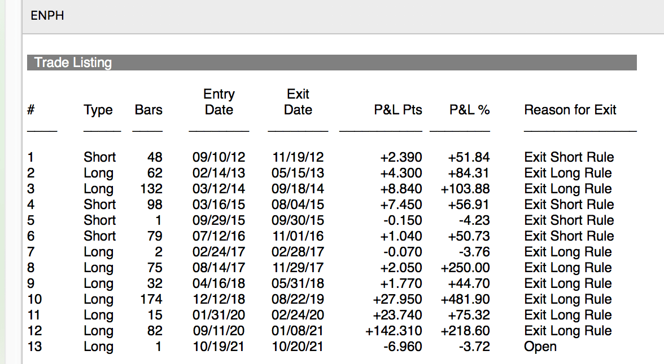Click the Bars column header

[x=148, y=110]
